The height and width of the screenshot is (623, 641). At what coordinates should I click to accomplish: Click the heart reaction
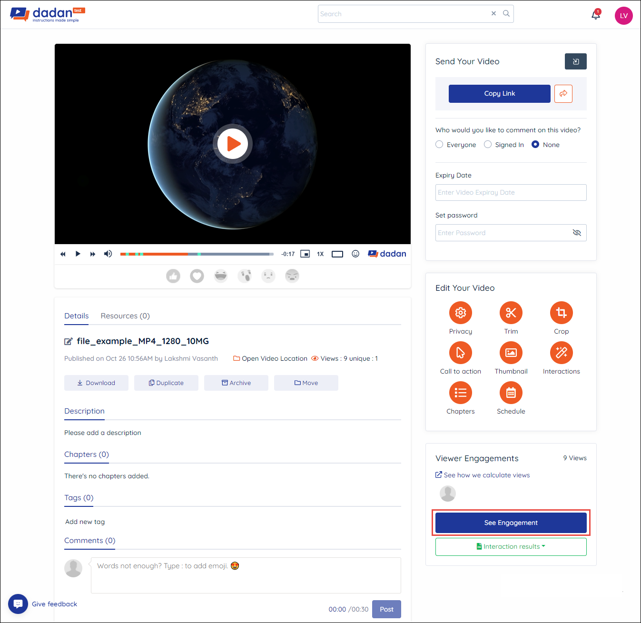click(x=197, y=276)
